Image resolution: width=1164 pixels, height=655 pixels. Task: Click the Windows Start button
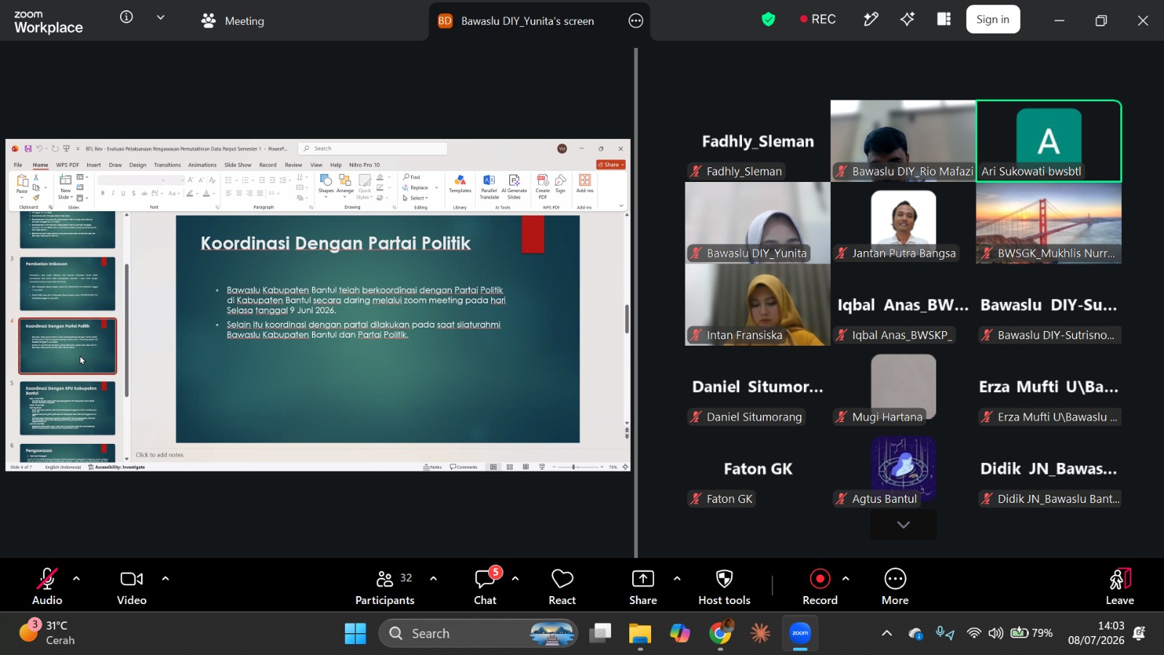pyautogui.click(x=355, y=634)
